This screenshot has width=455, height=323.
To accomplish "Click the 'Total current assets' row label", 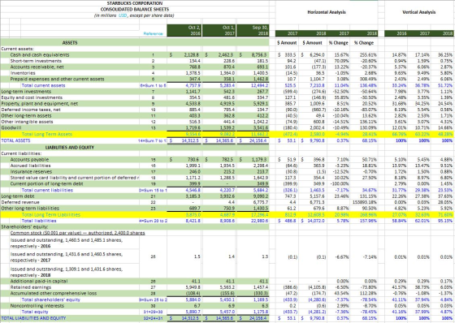I will point(43,85).
